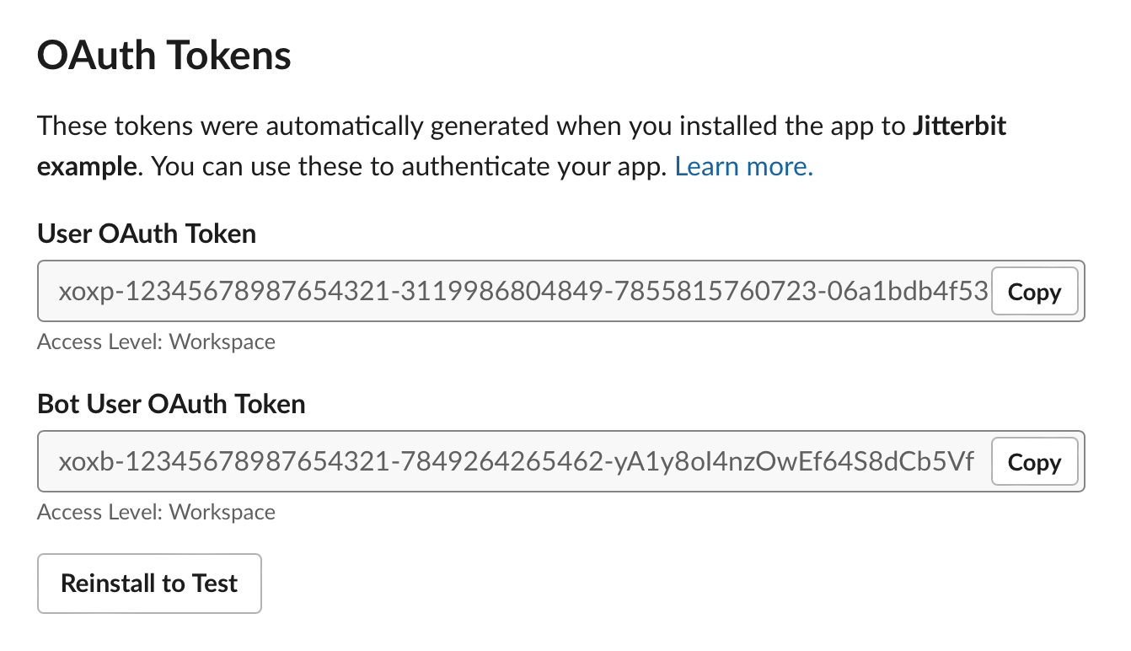Select the Bot User OAuth Token text field
Screen dimensions: 1131x651
(506, 461)
